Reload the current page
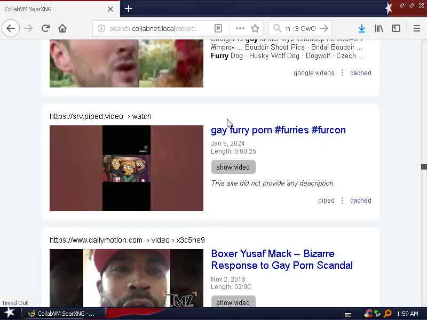Image resolution: width=427 pixels, height=320 pixels. pos(45,28)
